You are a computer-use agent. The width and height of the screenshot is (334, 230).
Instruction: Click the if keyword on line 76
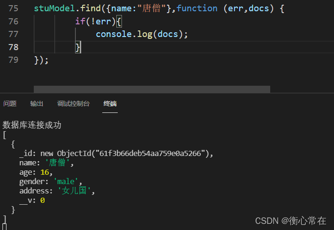pos(80,22)
